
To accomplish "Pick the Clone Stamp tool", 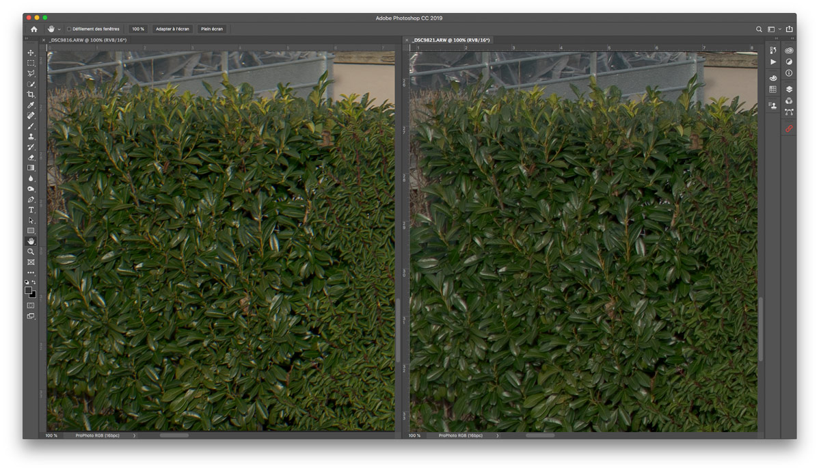I will tap(31, 137).
